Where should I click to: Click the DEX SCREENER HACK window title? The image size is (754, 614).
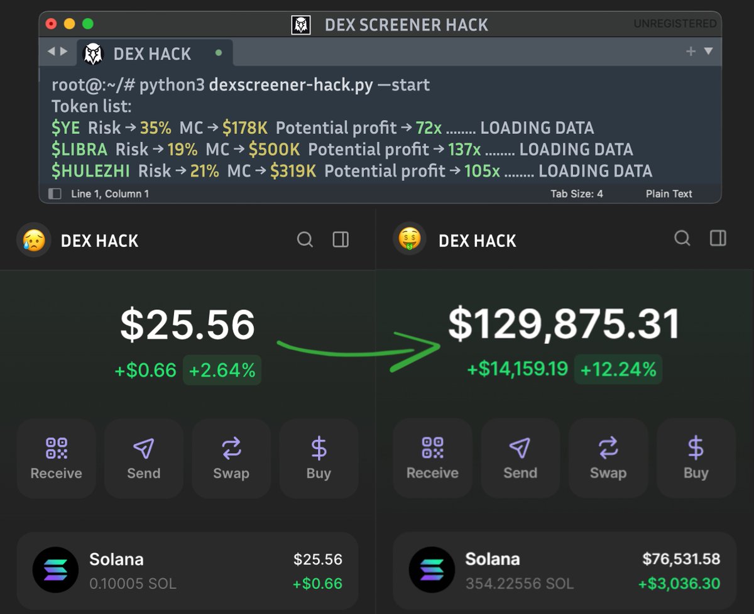point(406,25)
